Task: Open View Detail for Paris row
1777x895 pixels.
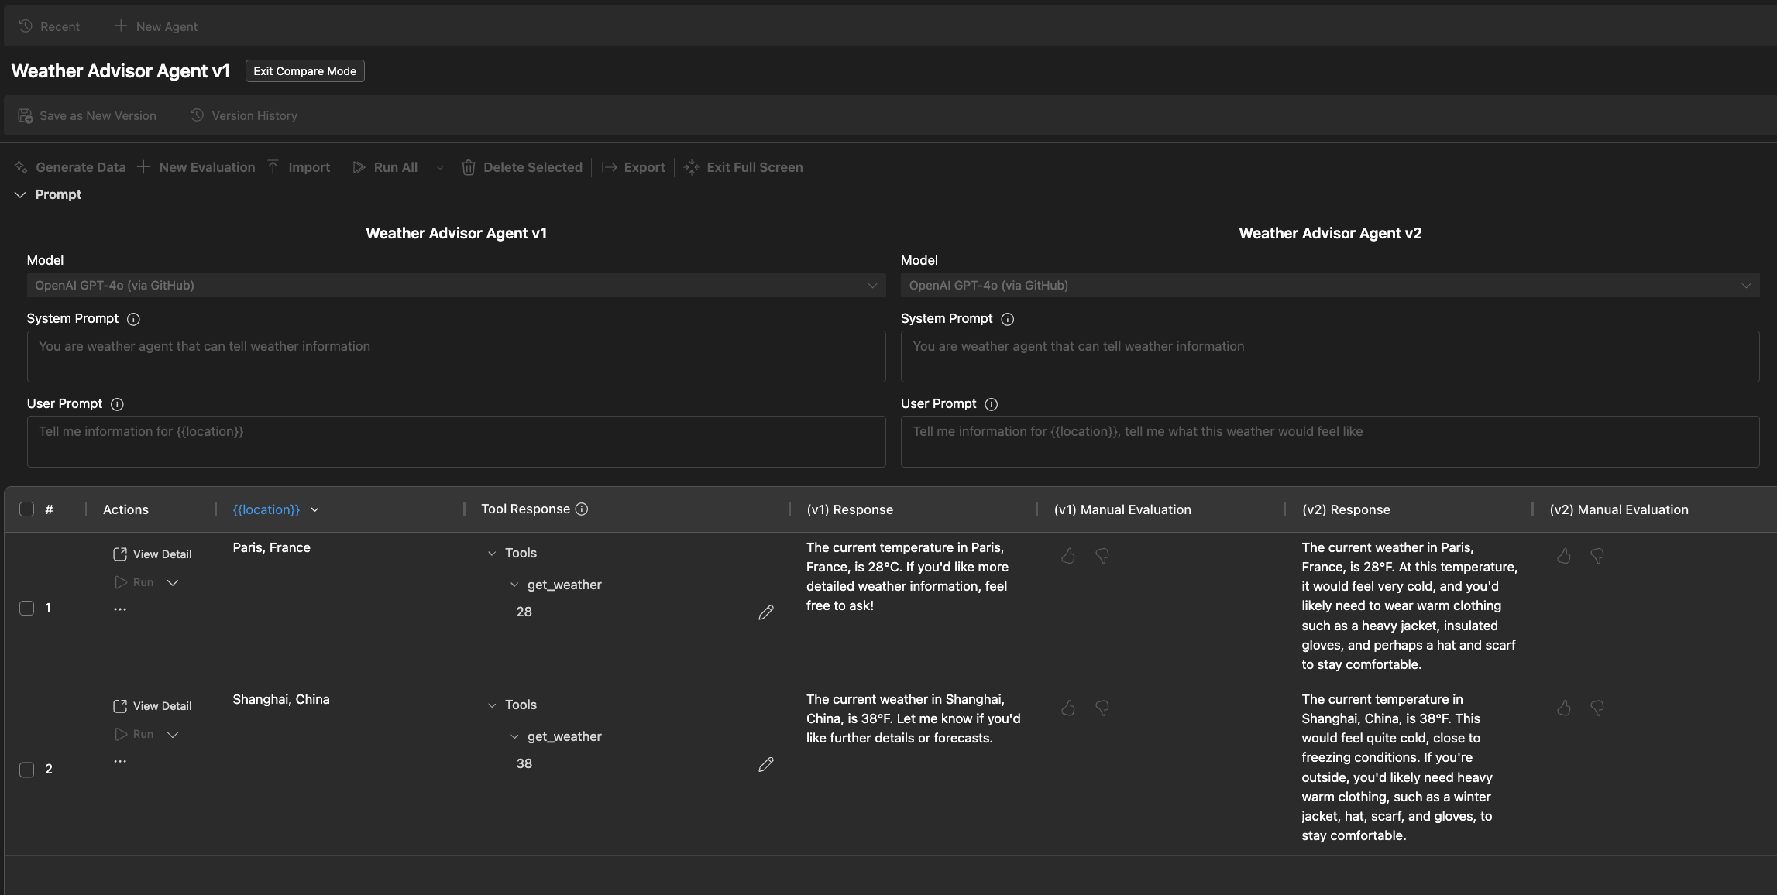Action: 153,554
